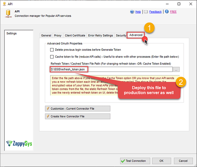Select the Client Certificate tab
The width and height of the screenshot is (197, 167).
75,35
